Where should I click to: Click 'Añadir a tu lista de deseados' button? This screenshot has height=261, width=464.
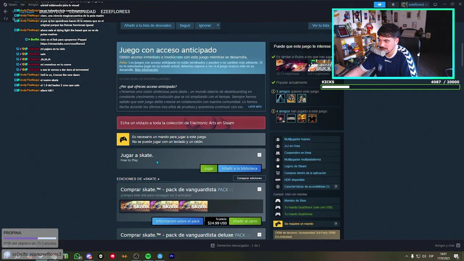(148, 25)
